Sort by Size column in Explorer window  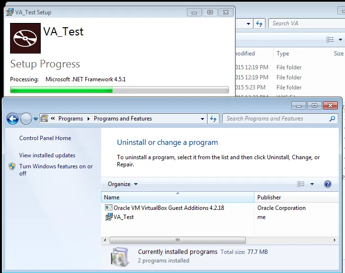(x=339, y=54)
